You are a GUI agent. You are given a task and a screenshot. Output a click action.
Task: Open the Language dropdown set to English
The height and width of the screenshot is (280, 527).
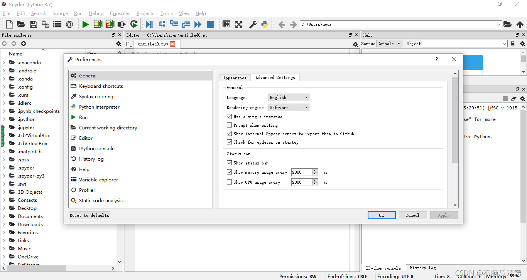(289, 97)
